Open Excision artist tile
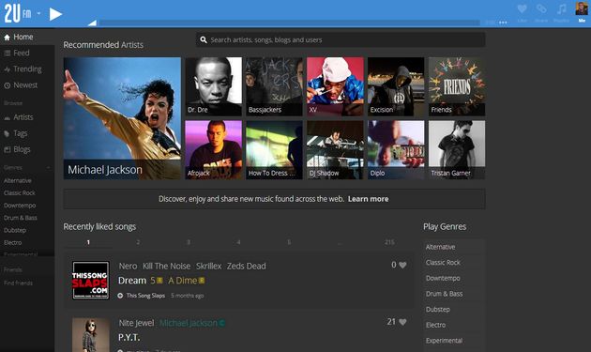The width and height of the screenshot is (591, 352). click(396, 86)
